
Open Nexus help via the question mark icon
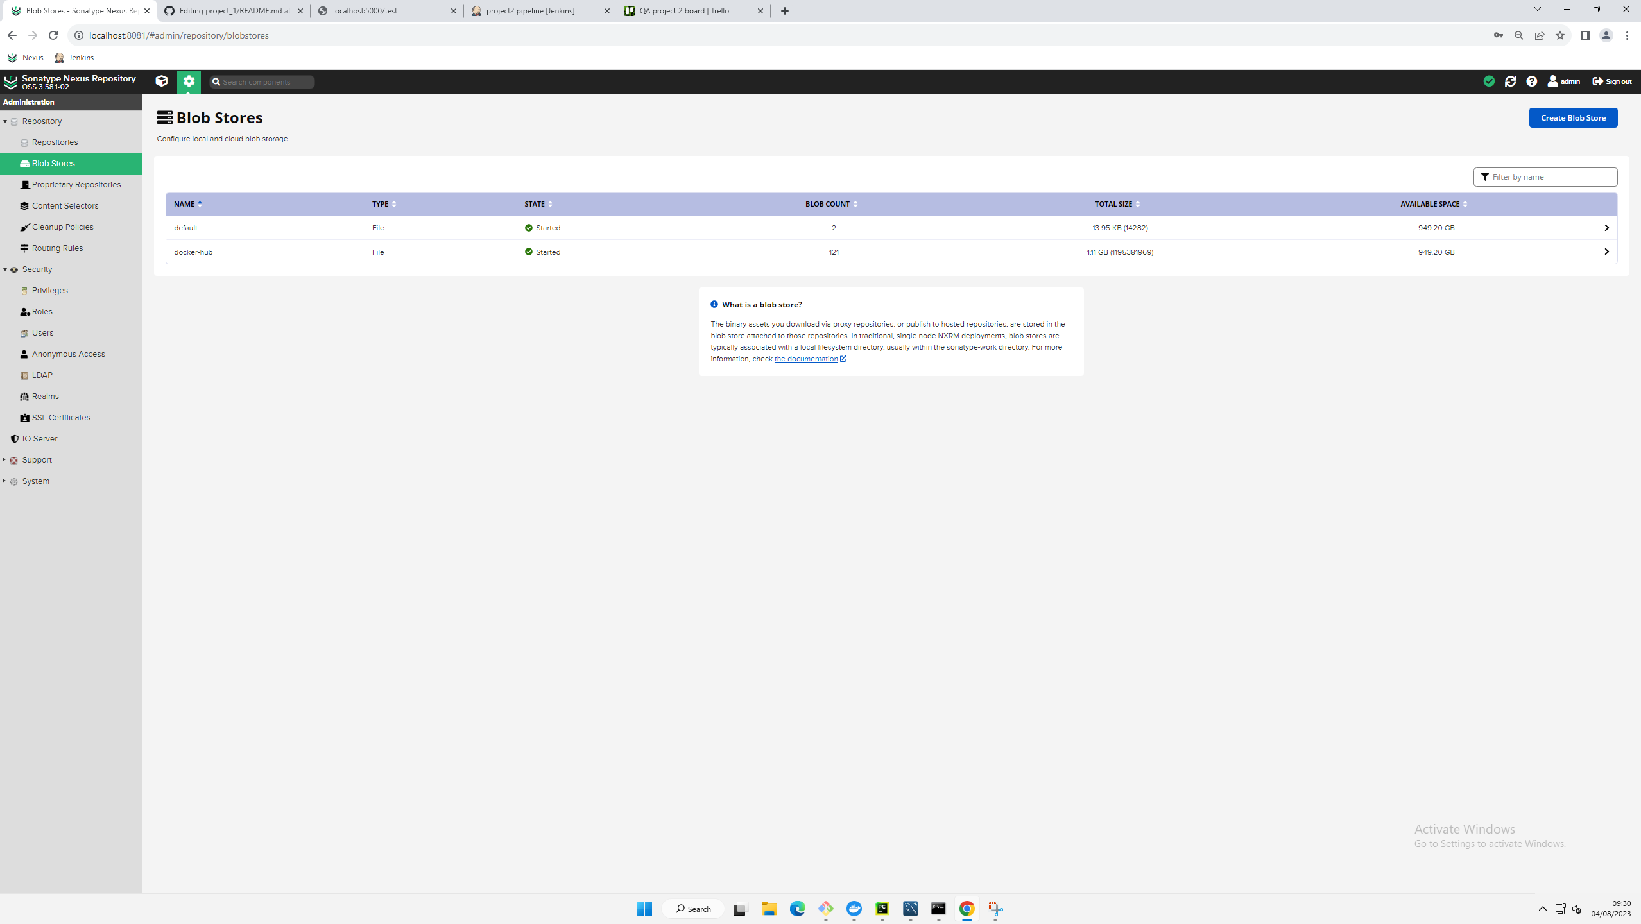pyautogui.click(x=1532, y=81)
